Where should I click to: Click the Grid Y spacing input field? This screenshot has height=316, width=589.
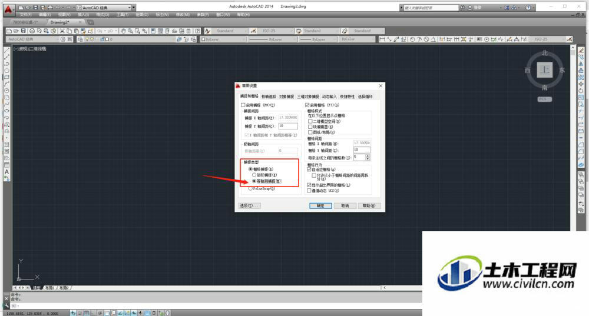point(362,149)
